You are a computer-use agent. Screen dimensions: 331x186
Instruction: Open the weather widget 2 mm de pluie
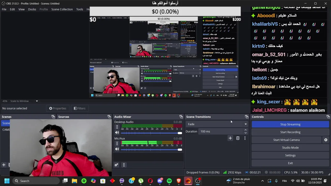(238, 181)
